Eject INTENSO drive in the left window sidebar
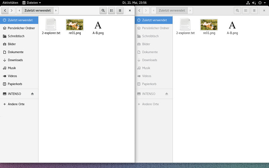Image resolution: width=269 pixels, height=168 pixels. point(32,94)
